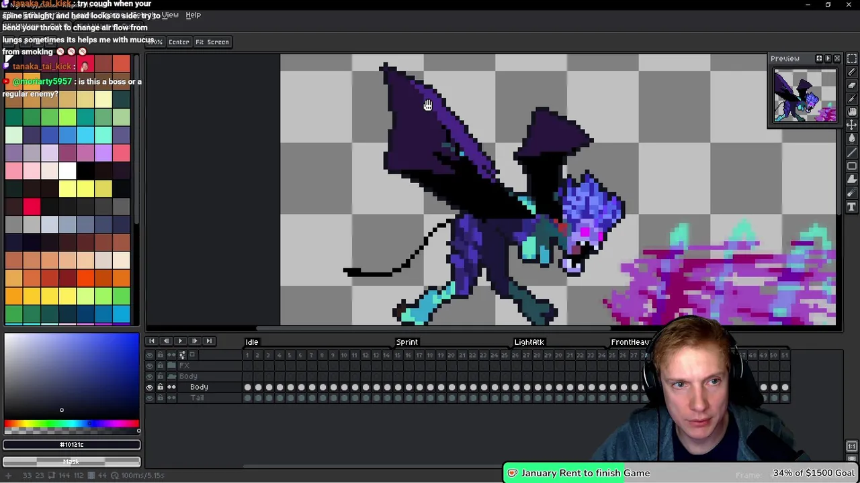
Task: Click the rainbow hue slider
Action: 71,424
